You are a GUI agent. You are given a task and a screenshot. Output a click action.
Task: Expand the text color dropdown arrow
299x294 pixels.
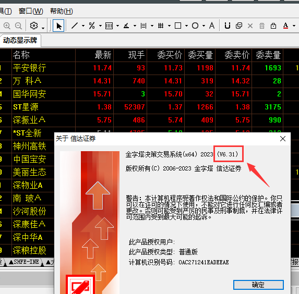pyautogui.click(x=294, y=26)
